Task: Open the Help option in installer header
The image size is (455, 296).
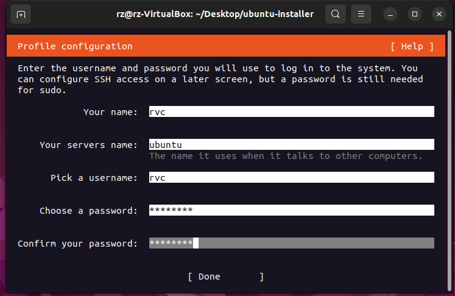Action: [x=412, y=46]
